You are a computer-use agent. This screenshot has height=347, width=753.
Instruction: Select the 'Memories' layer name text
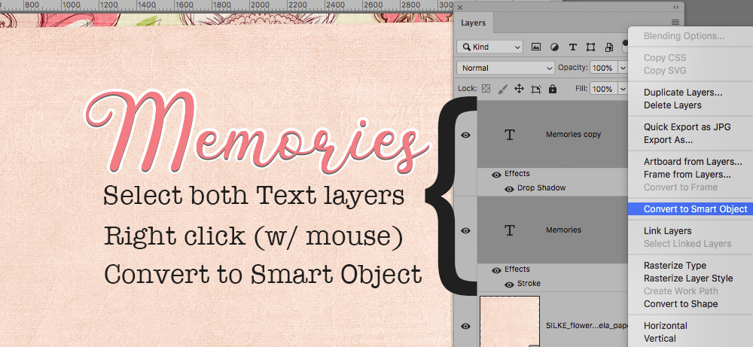click(x=563, y=230)
